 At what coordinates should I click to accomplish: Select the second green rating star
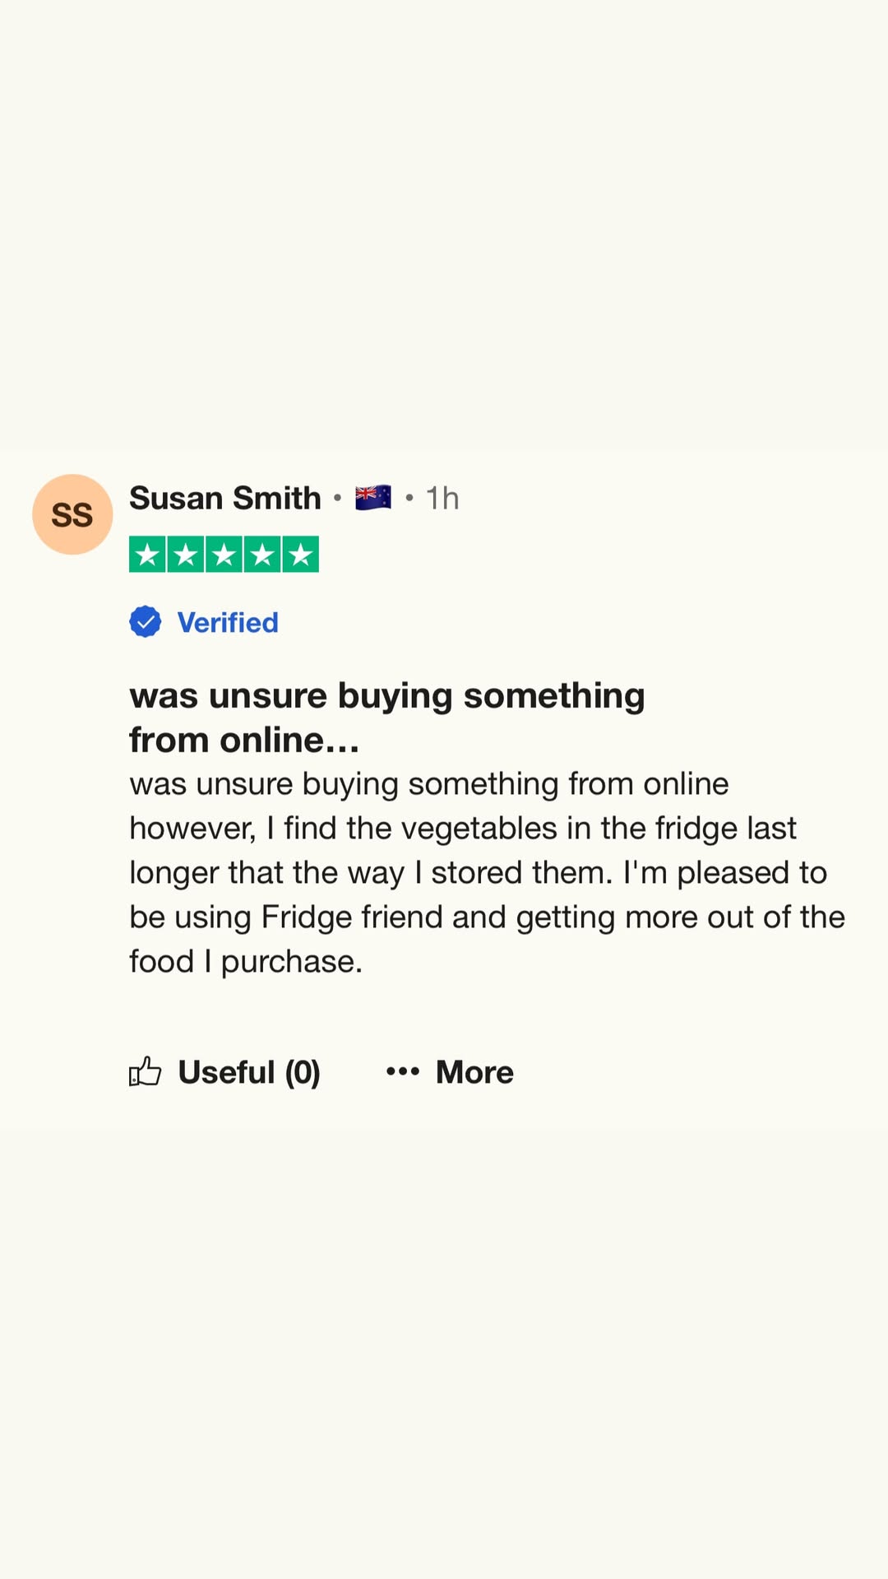[x=186, y=555]
